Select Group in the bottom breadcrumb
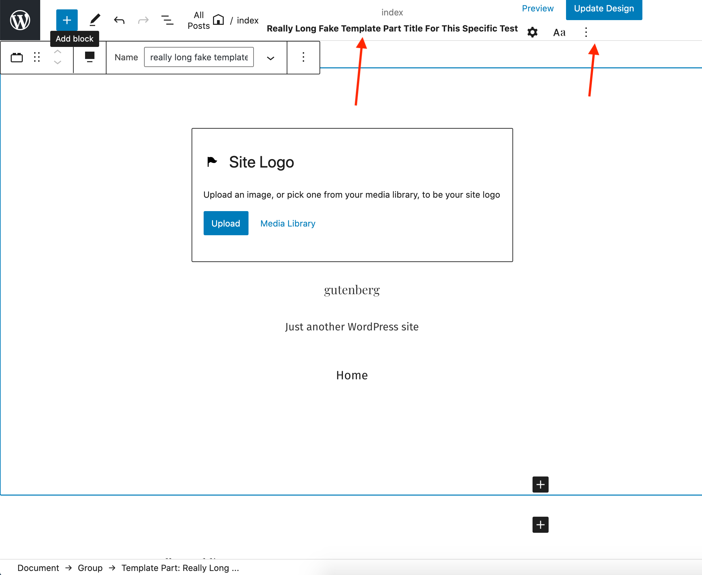Screen dimensions: 702x575 (x=90, y=568)
